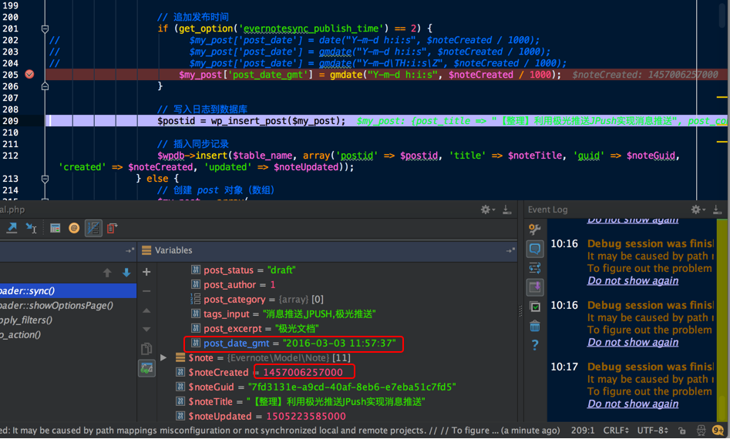Select the apply_filters() stack frame
Screen dimensions: 730x439
[x=68, y=320]
